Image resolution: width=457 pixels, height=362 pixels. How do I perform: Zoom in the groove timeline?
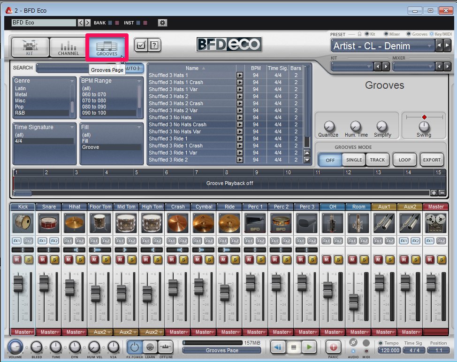(x=434, y=193)
